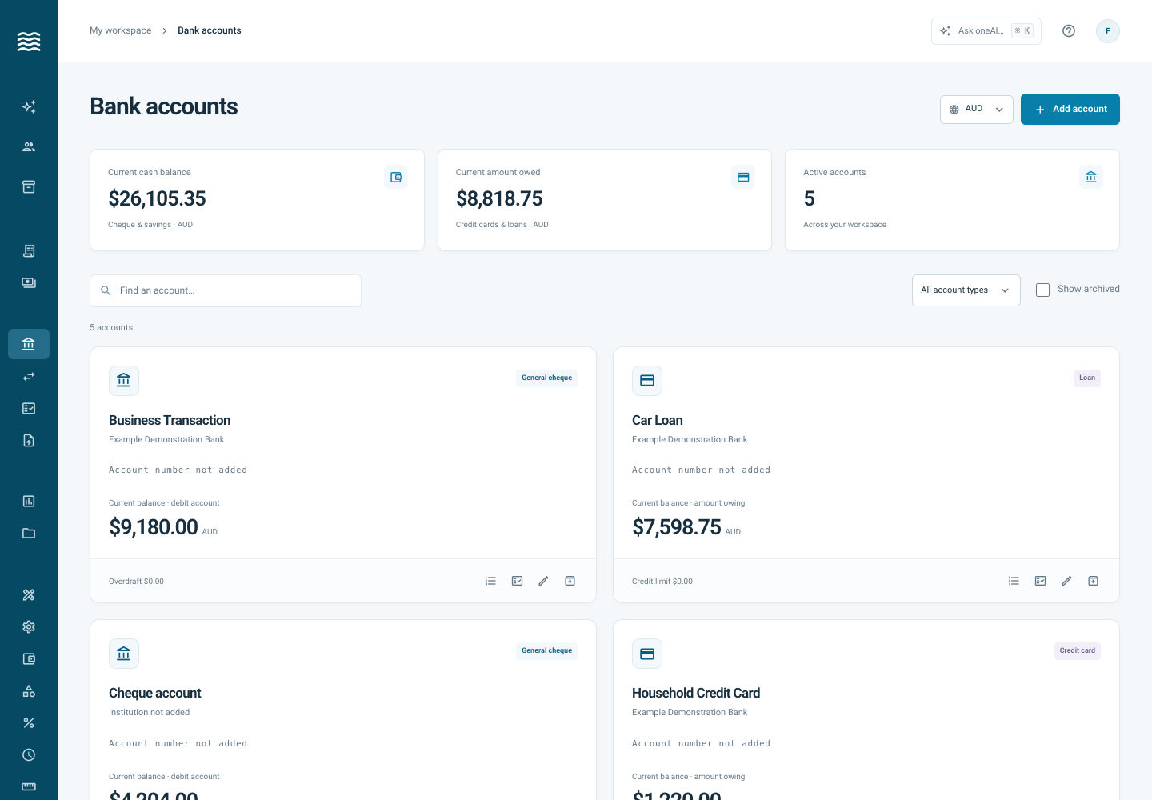Open the Cheque account card title
This screenshot has height=800, width=1152.
[154, 693]
